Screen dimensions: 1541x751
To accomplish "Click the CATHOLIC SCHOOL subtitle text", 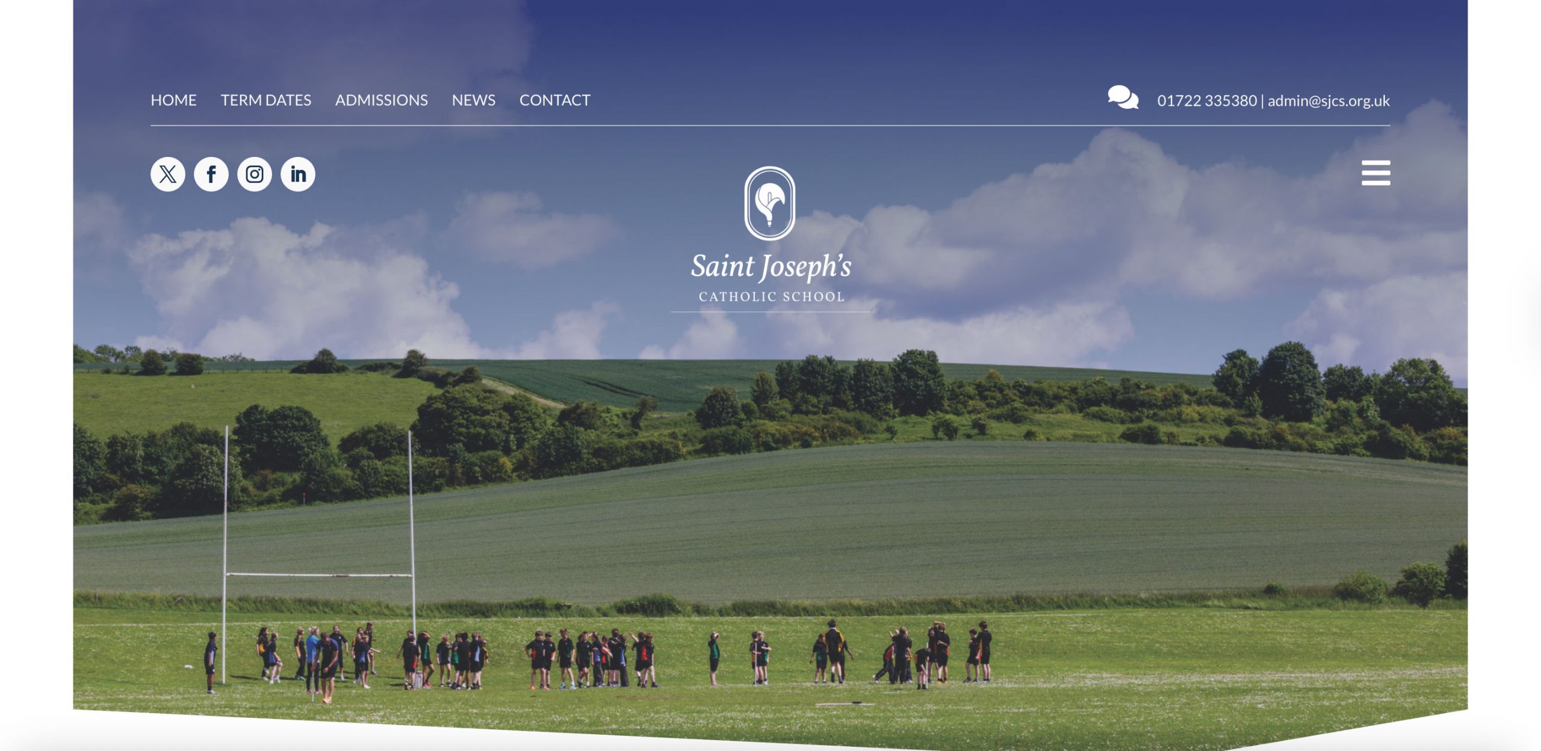I will [771, 296].
